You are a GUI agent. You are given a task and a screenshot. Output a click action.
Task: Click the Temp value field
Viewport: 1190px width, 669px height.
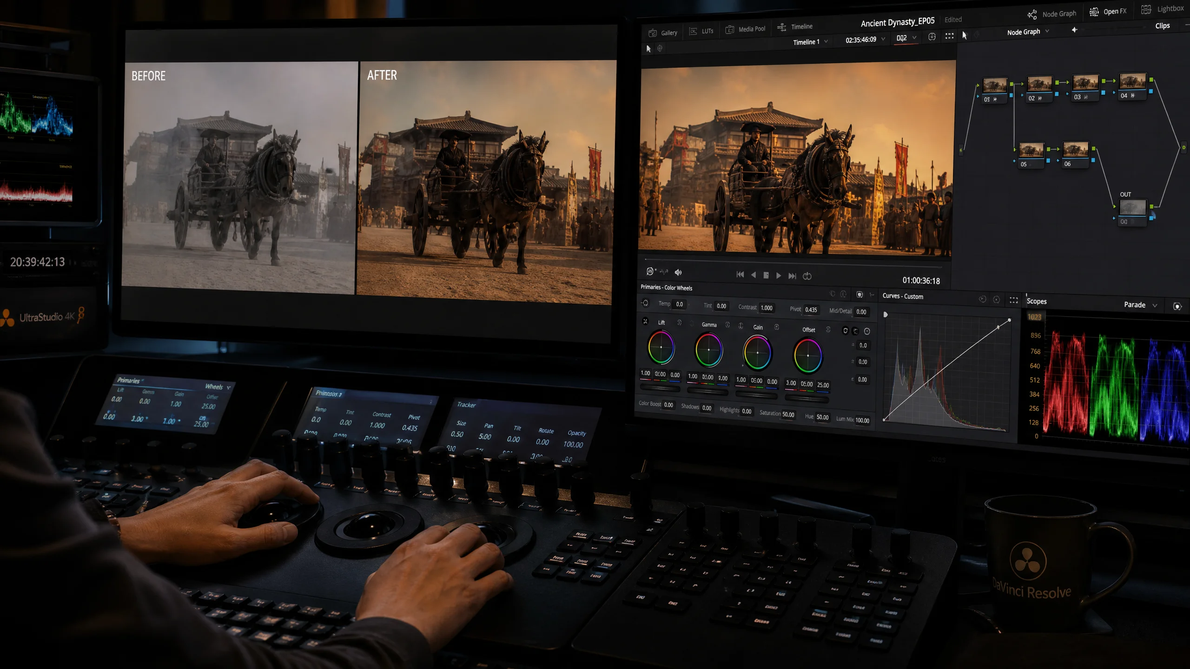tap(680, 304)
